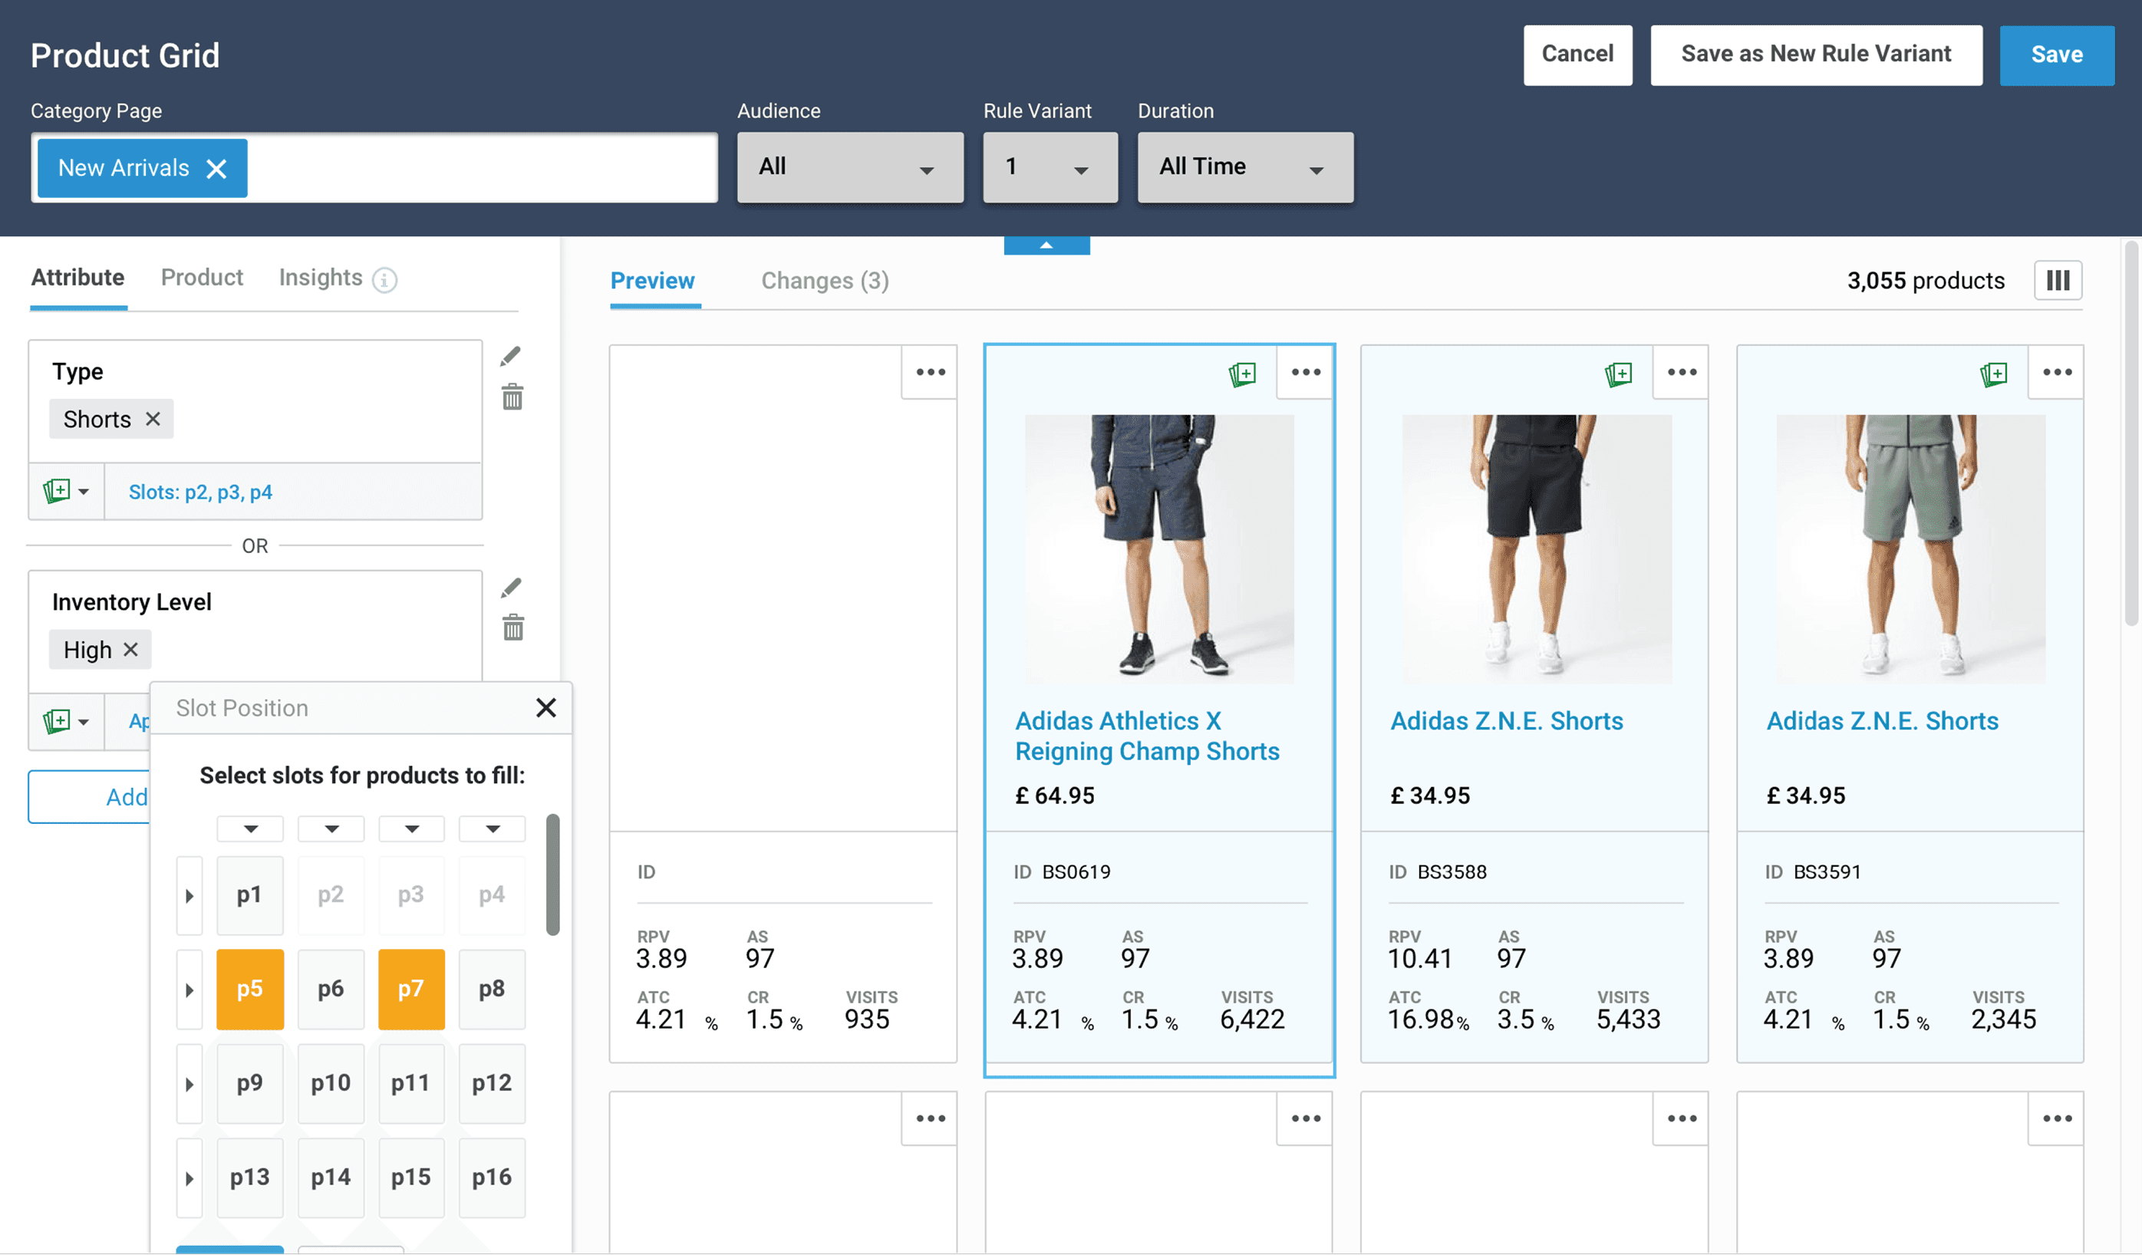Deselect highlighted slot p5
2142x1255 pixels.
(250, 989)
